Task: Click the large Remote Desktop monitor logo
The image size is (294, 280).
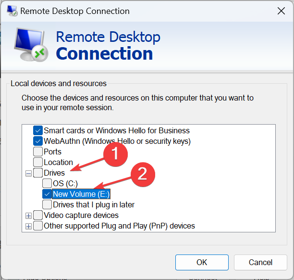Action: [x=31, y=45]
